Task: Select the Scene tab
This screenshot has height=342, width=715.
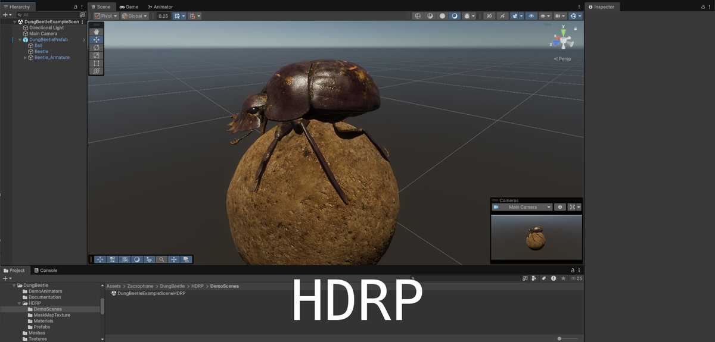Action: coord(101,7)
